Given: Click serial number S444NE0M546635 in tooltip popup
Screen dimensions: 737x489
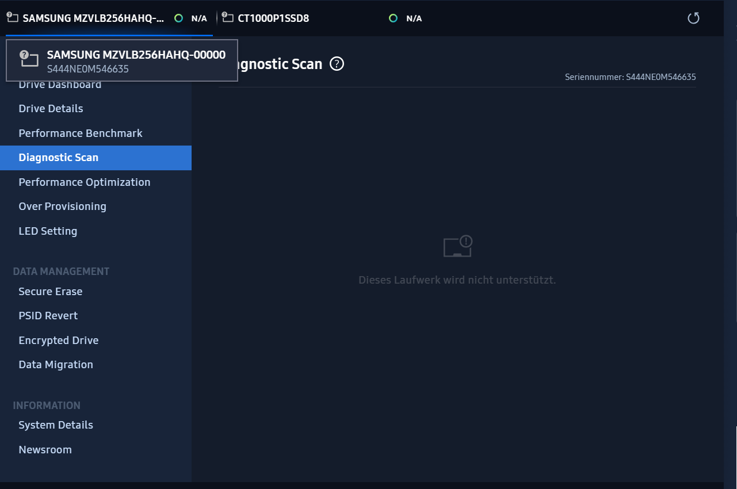Looking at the screenshot, I should pyautogui.click(x=88, y=69).
